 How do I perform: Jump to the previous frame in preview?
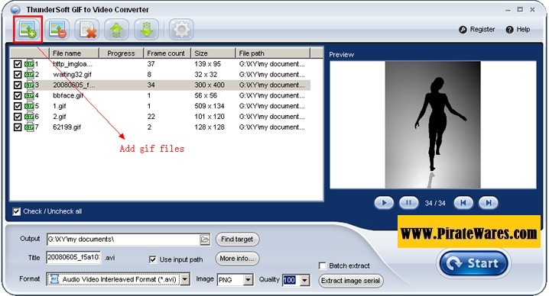463,203
